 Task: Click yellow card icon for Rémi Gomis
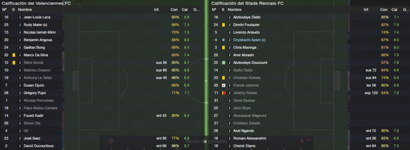click(x=14, y=63)
